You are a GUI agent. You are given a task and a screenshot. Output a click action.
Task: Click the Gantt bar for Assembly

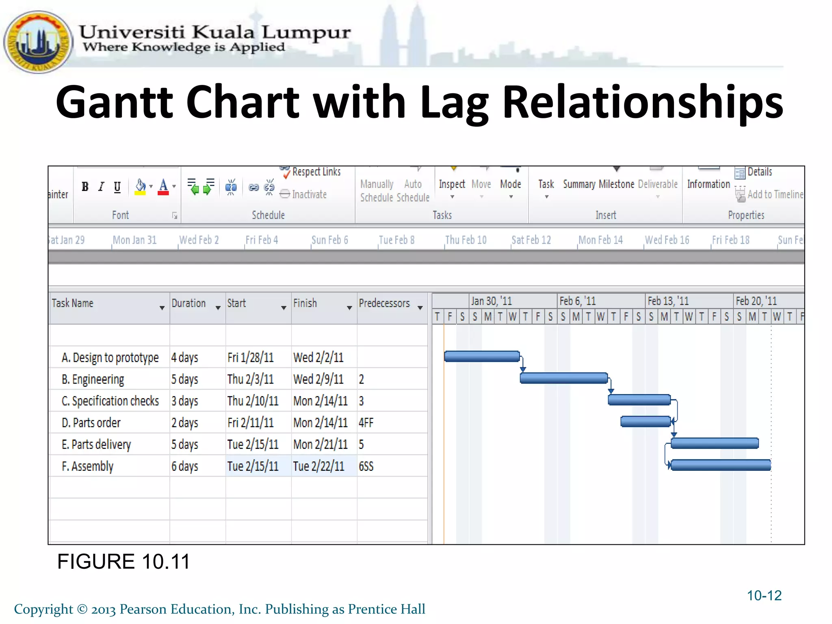pos(721,465)
